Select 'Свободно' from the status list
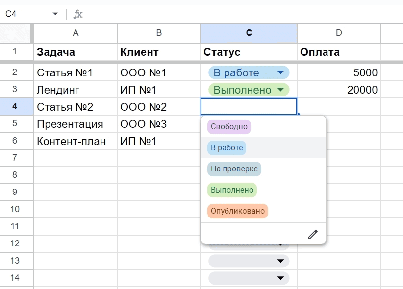 pyautogui.click(x=229, y=127)
